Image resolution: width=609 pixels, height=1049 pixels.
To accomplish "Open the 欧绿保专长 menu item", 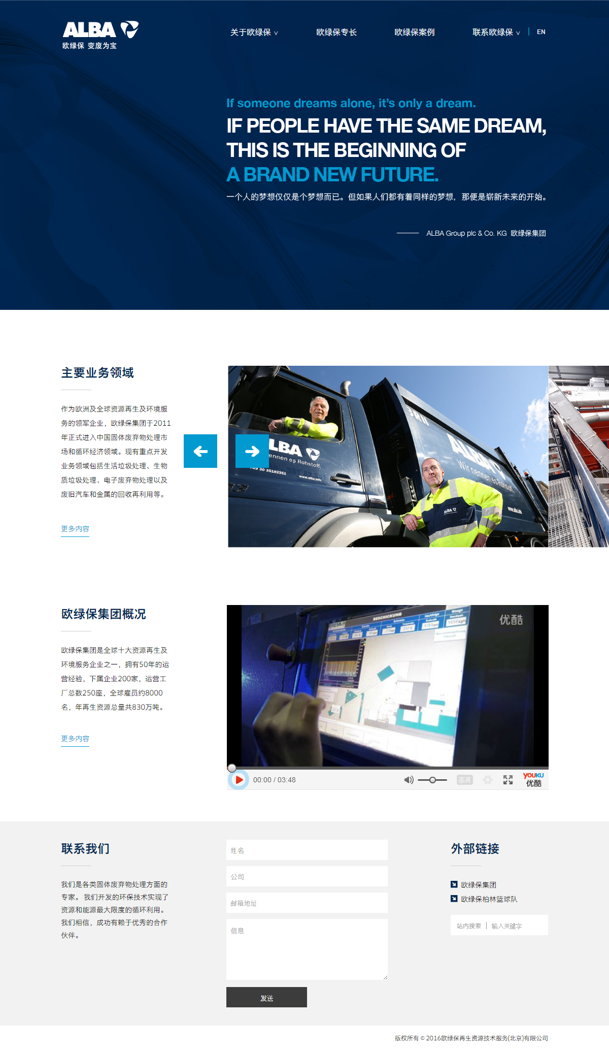I will [336, 33].
